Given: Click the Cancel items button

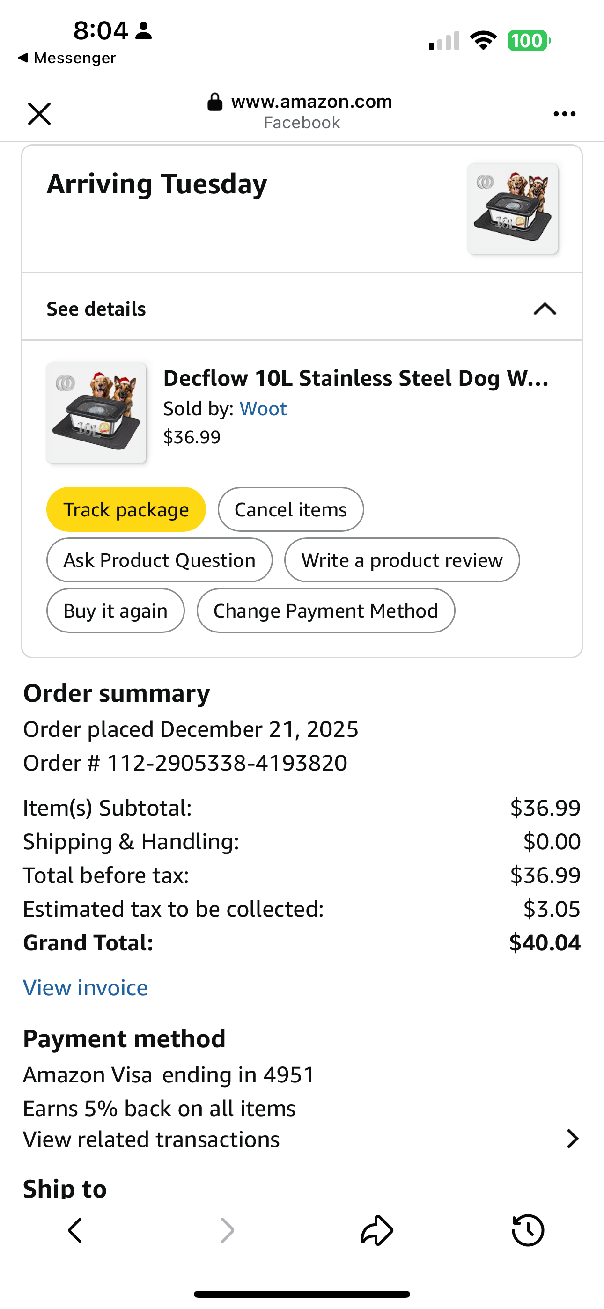Looking at the screenshot, I should [291, 510].
